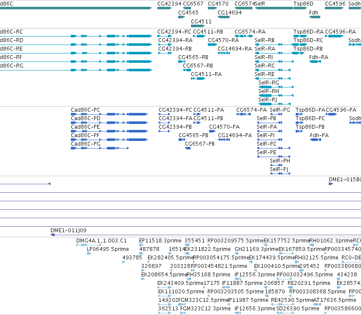Select the CG6567 gene label
The image size is (361, 315).
(193, 4)
